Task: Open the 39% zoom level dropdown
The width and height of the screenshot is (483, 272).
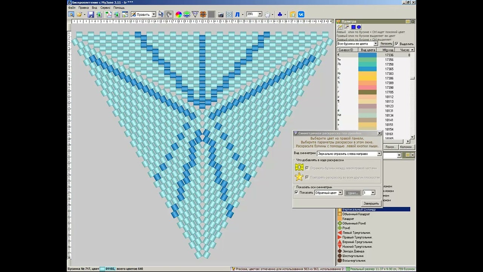Action: (x=260, y=14)
